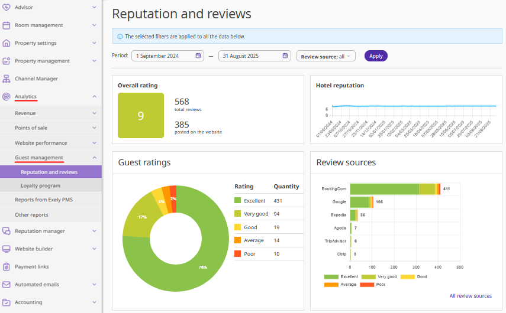Open Reports from Exely PMS
Viewport: 506px width, 313px height.
(x=43, y=200)
